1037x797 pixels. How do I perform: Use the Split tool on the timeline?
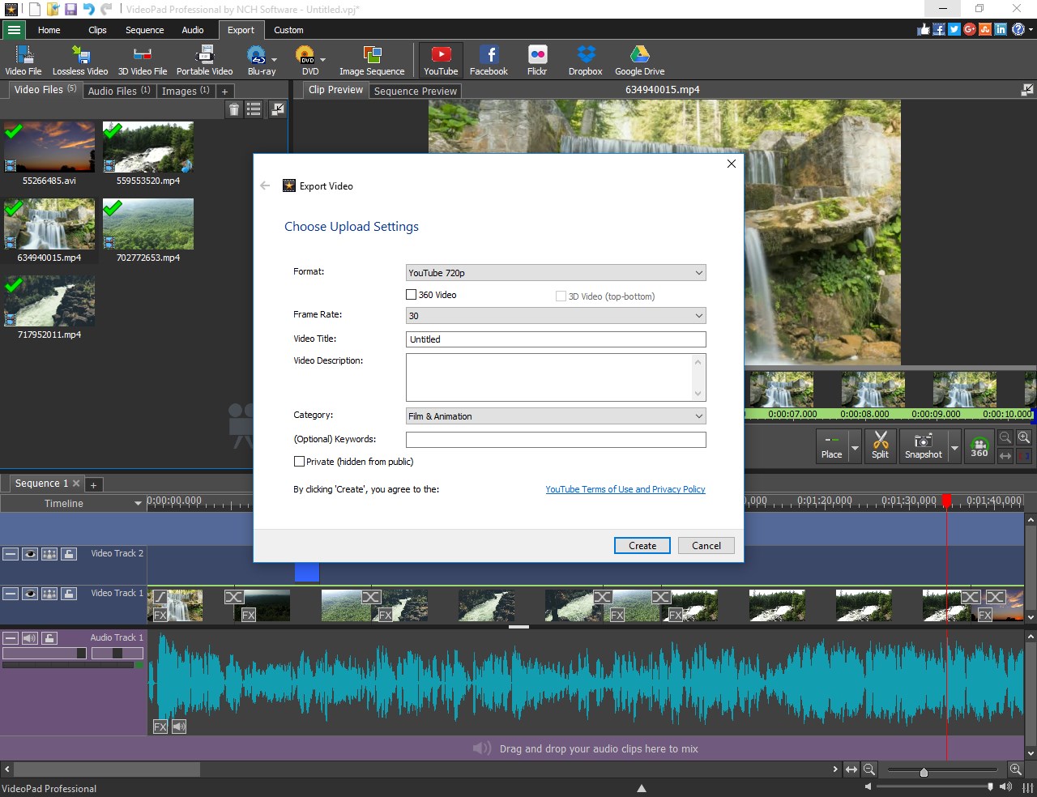pyautogui.click(x=880, y=445)
